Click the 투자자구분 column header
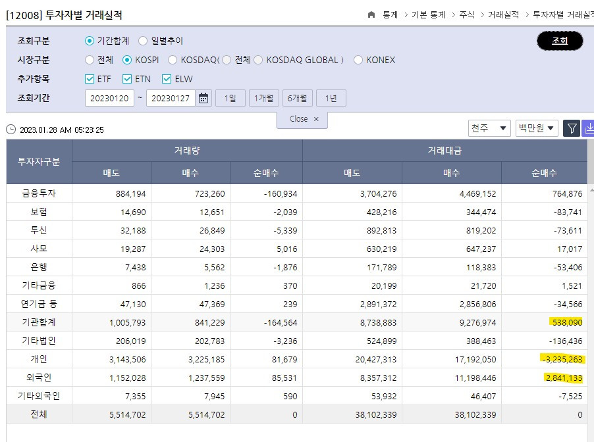Image resolution: width=594 pixels, height=442 pixels. 39,162
